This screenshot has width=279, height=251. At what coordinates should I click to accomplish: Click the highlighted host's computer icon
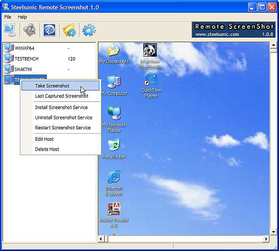pos(9,80)
